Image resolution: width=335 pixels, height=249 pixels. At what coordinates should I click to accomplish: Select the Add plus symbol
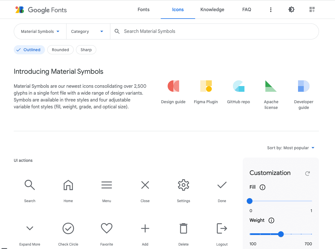[x=145, y=228]
